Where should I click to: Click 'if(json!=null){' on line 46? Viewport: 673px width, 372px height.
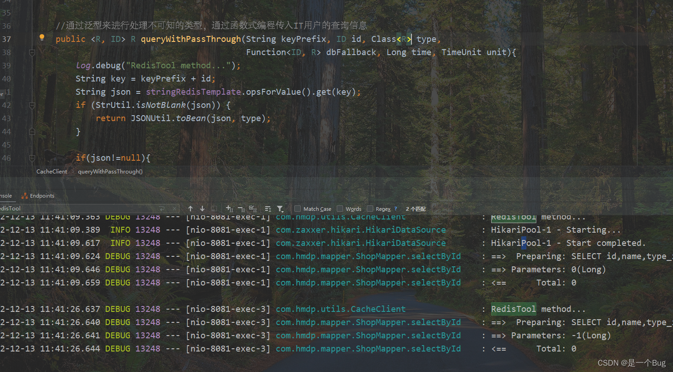point(113,158)
